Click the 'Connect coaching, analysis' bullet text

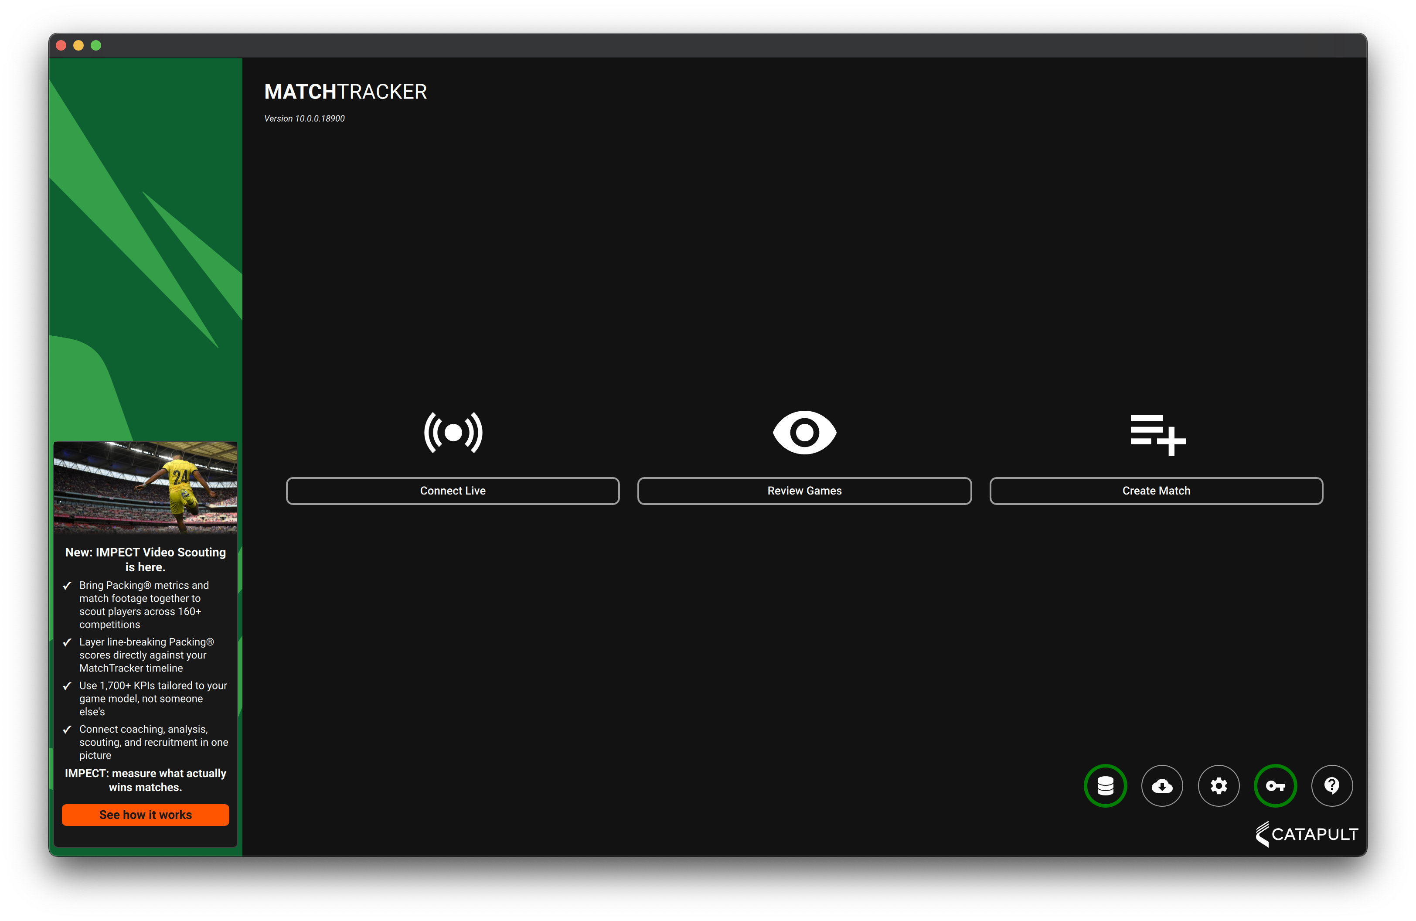(153, 742)
